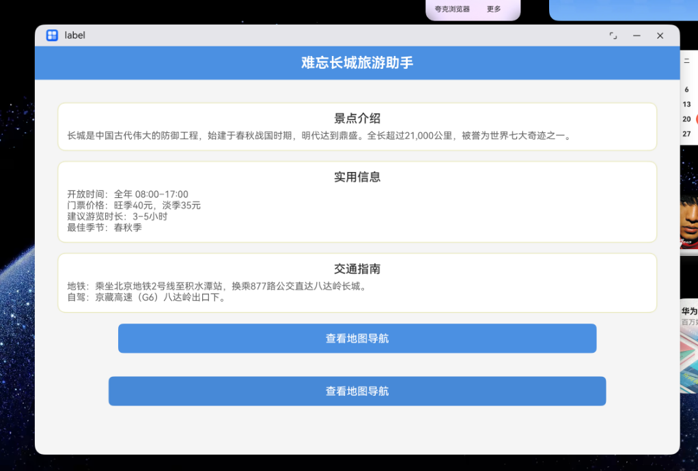698x471 pixels.
Task: Click the list icon above the calendar dates
Action: click(x=686, y=61)
